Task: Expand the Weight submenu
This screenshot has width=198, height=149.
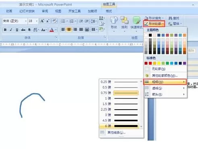Action: point(165,82)
